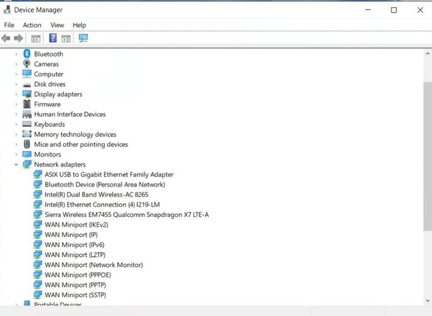Viewport: 432px width, 316px height.
Task: Click the WAN Miniport (IKEv2) adapter icon
Action: 37,224
